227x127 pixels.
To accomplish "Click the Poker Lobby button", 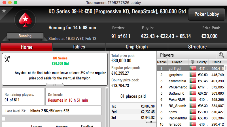I will click(207, 14).
